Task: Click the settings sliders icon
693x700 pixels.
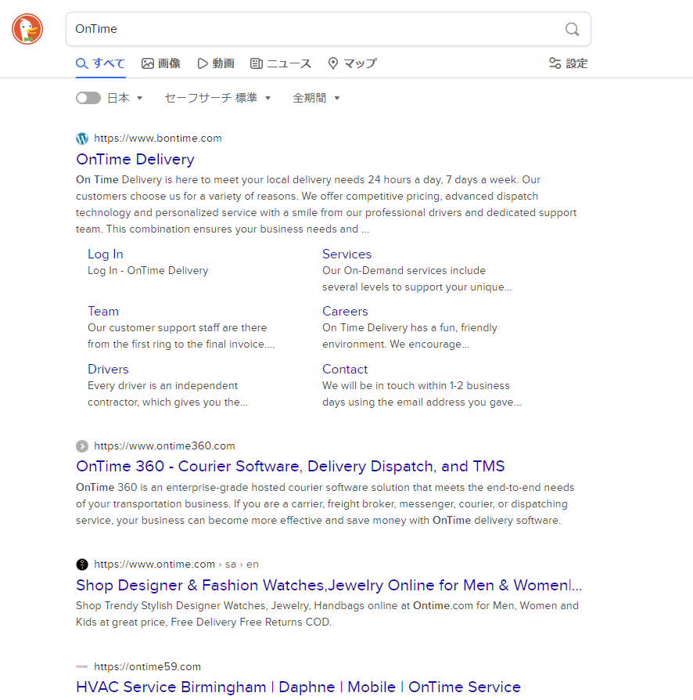Action: click(555, 63)
